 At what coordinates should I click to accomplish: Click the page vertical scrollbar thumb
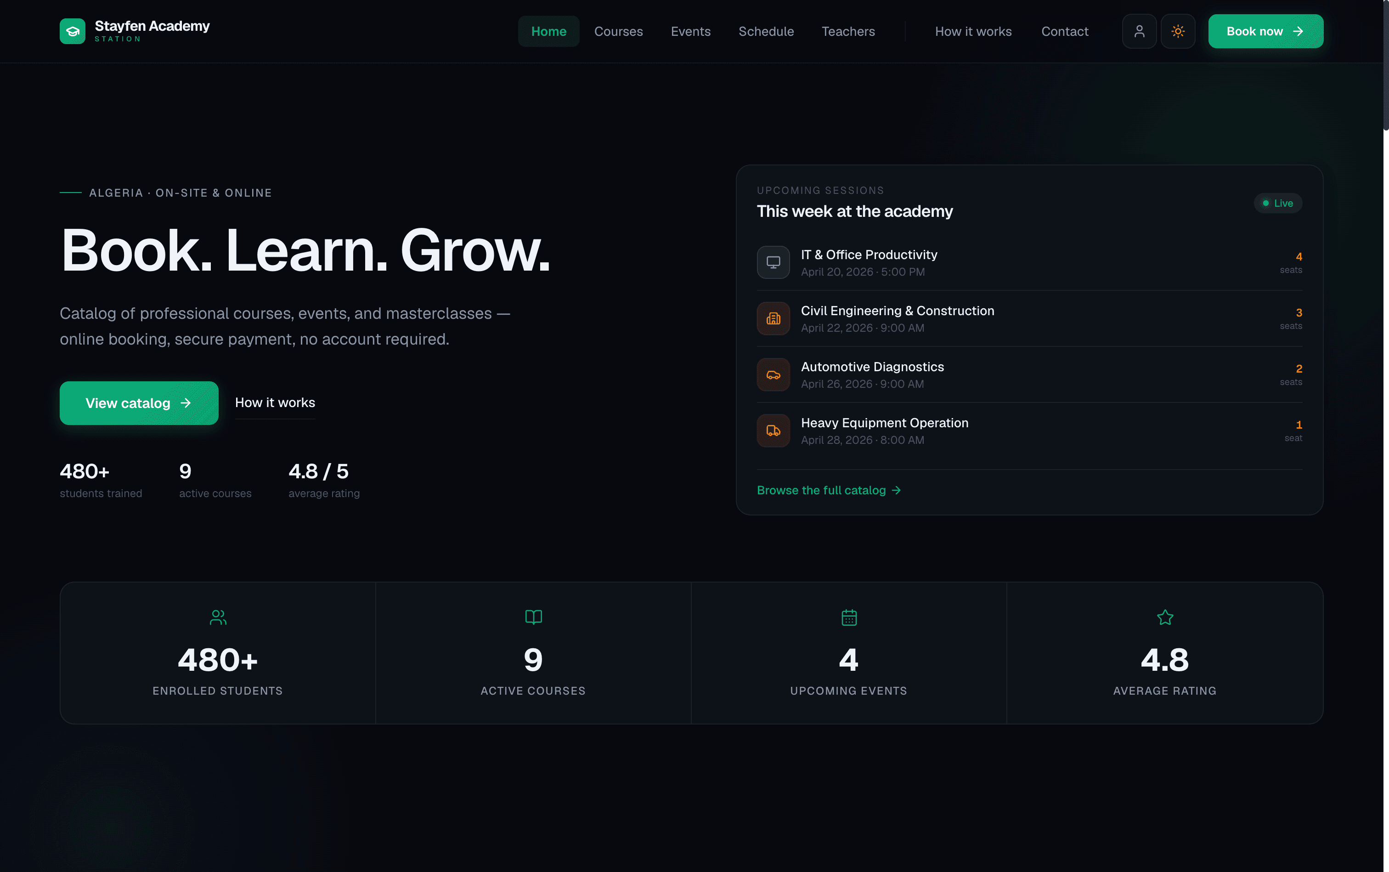[x=1385, y=65]
